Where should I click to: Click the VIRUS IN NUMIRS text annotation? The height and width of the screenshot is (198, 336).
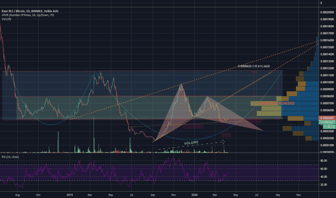point(277,103)
